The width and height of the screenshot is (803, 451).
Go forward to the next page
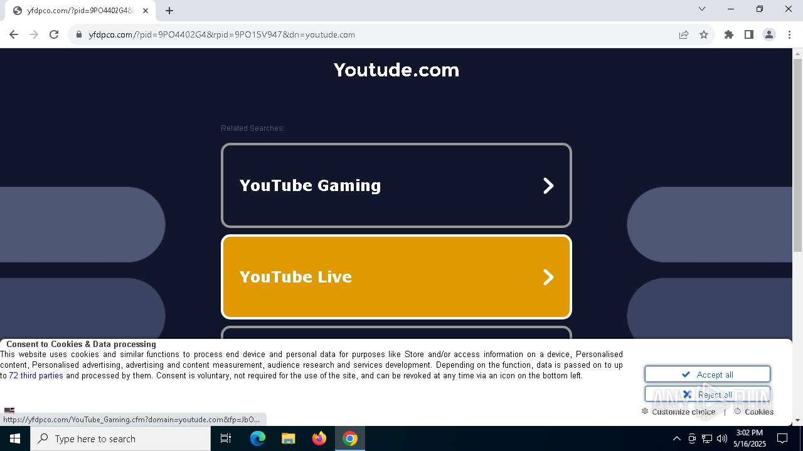pos(34,34)
